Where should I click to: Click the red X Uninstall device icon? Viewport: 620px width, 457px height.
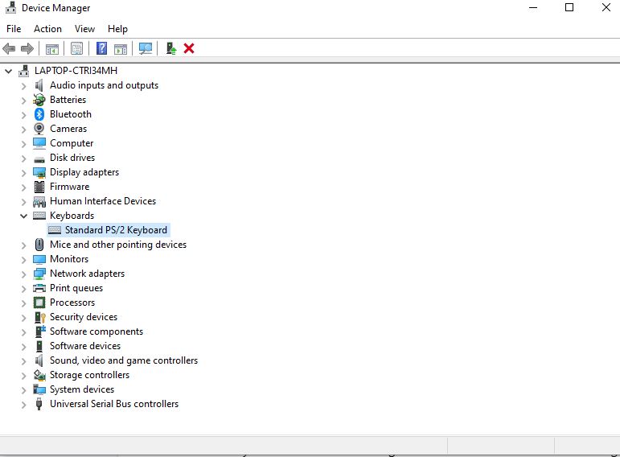point(189,48)
